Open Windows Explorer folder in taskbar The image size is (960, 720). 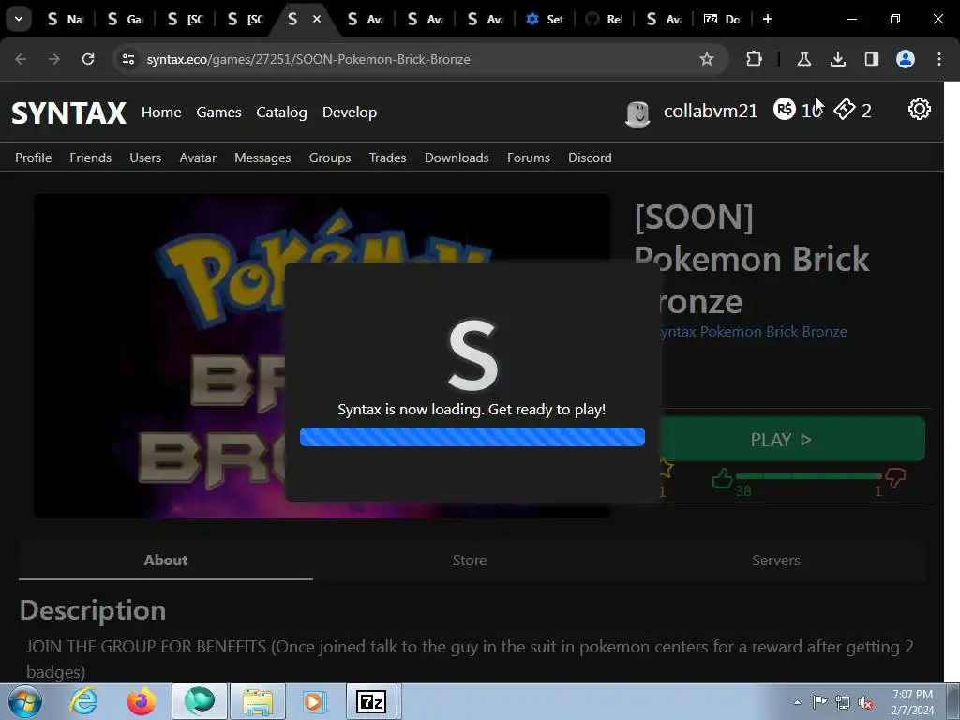pos(257,701)
